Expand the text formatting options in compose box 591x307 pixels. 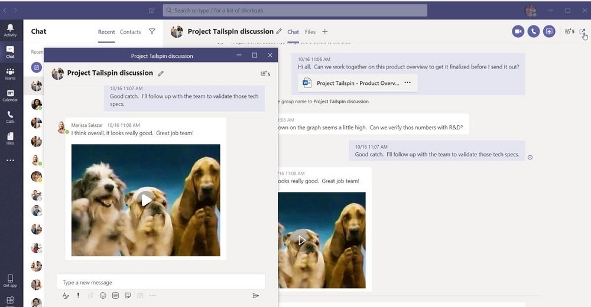66,295
